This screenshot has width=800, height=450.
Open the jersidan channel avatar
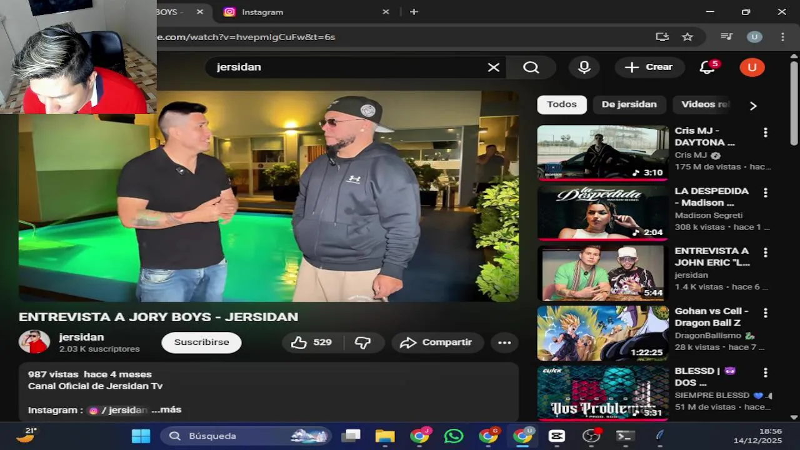pos(34,342)
